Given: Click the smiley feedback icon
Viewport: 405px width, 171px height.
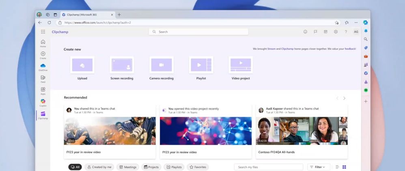Looking at the screenshot, I should click(x=305, y=32).
